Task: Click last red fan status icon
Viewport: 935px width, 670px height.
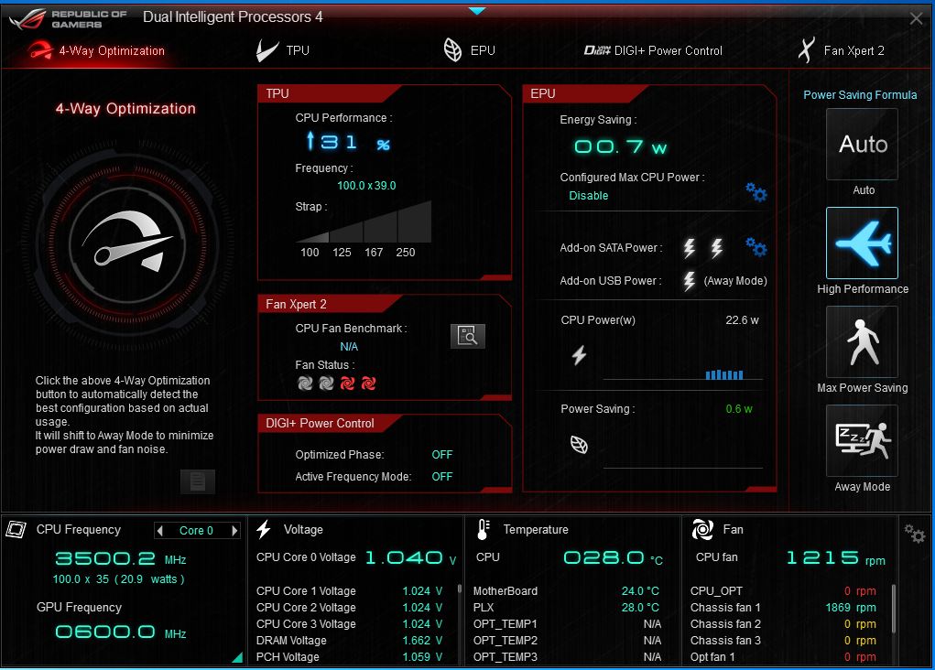Action: point(368,384)
